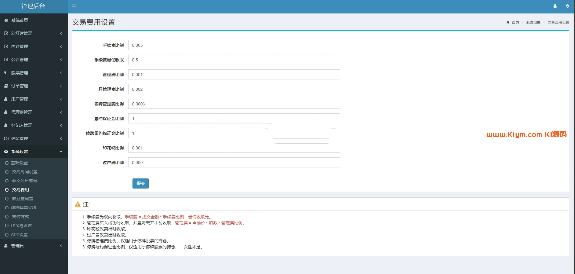Focus the 印花税比例 input field

pos(234,148)
